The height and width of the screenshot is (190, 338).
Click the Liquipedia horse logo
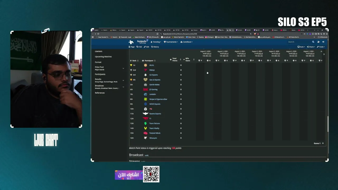(x=131, y=42)
